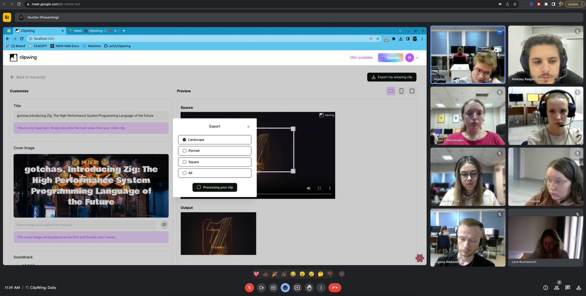Click the Chrome share page icon
Screen dimensions: 586x296
(507, 4)
